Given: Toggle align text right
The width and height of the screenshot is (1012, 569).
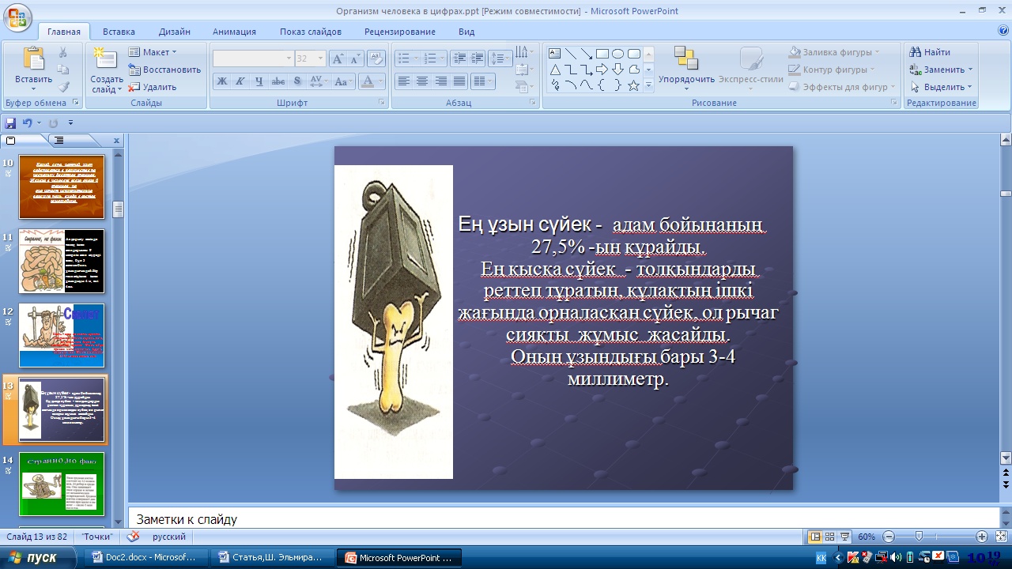Looking at the screenshot, I should coord(440,81).
